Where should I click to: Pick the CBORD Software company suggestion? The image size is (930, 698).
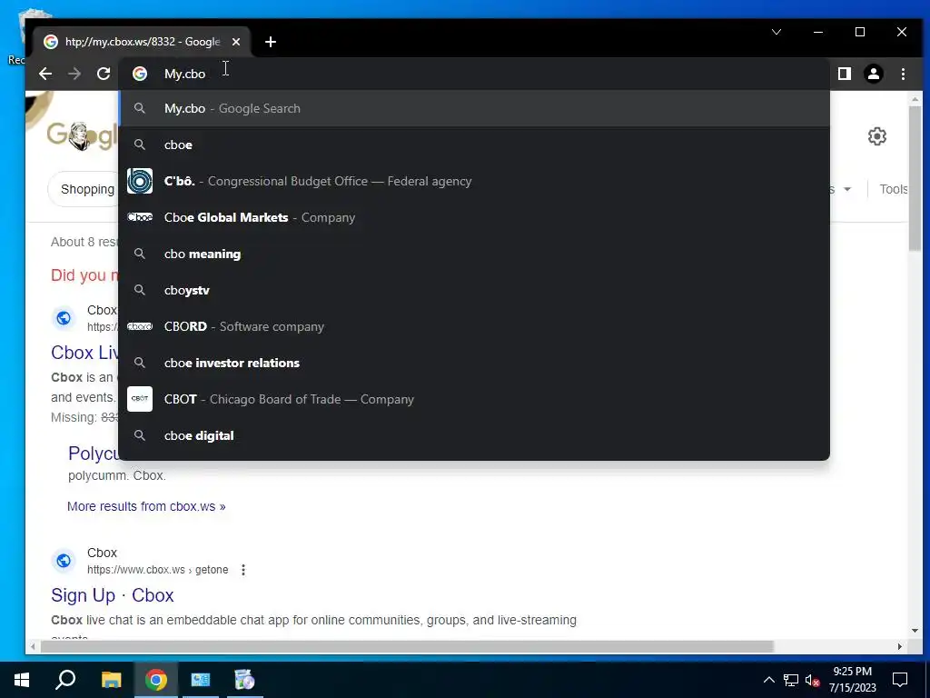pos(474,326)
